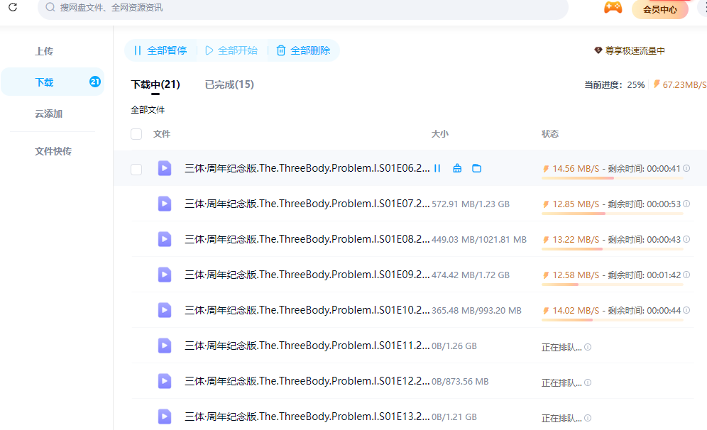The width and height of the screenshot is (707, 430).
Task: Click the info icon on S01E10 status
Action: click(x=686, y=310)
